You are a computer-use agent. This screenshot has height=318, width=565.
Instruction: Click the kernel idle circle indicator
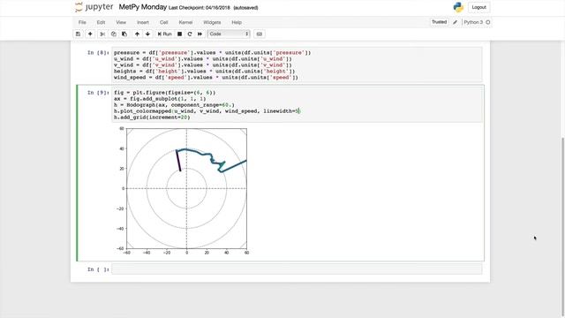click(488, 22)
